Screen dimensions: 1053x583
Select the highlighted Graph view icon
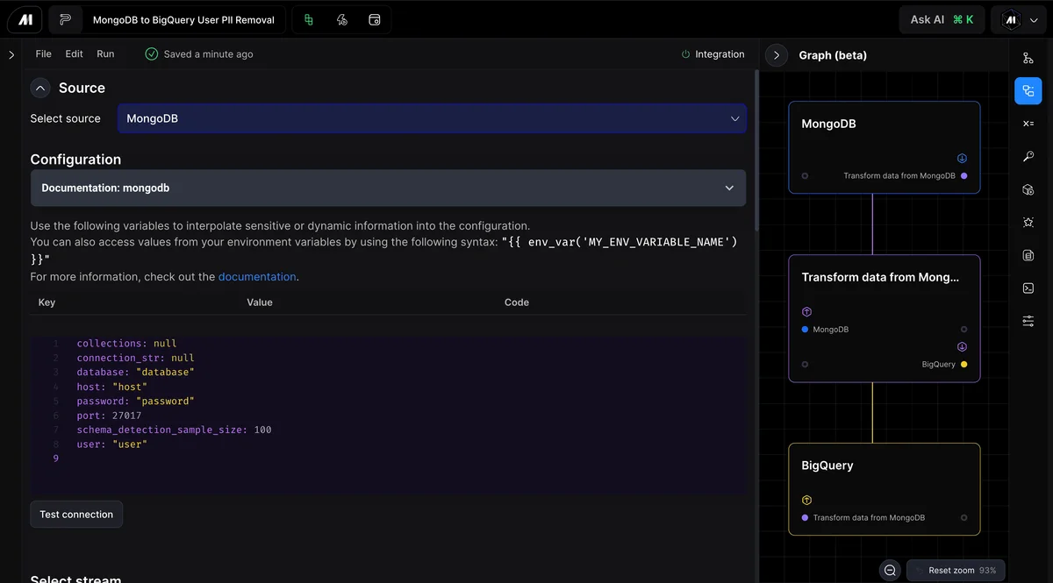click(1028, 90)
